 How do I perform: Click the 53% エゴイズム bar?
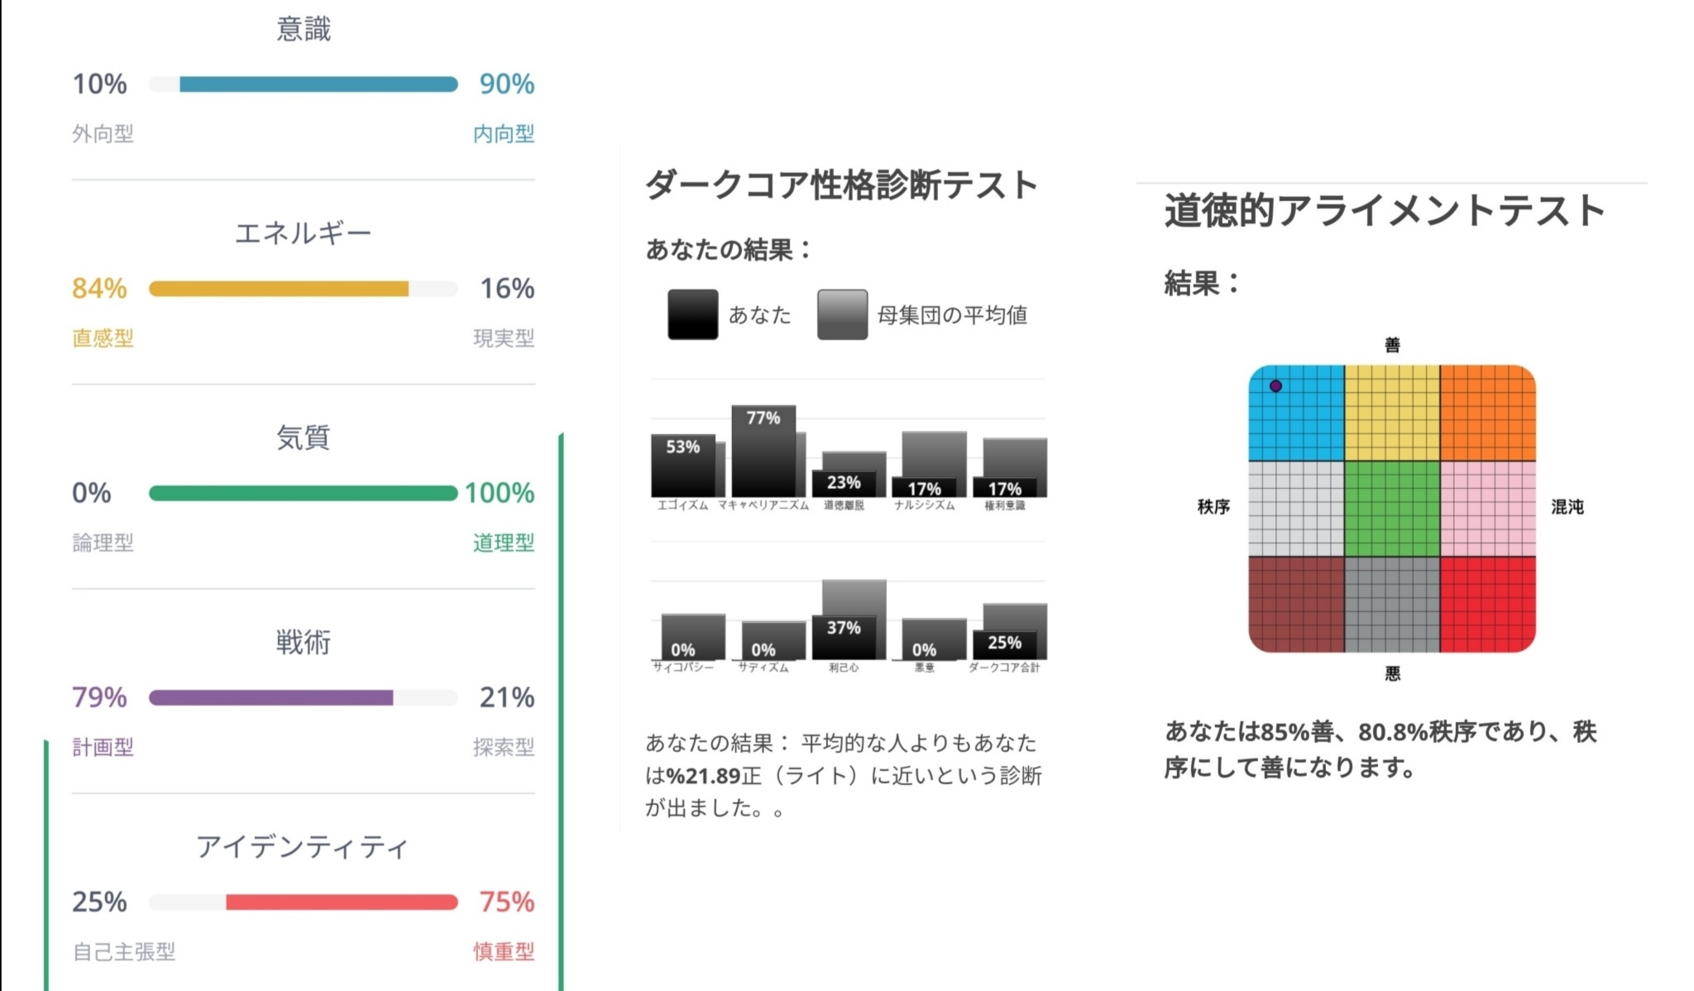[x=682, y=465]
